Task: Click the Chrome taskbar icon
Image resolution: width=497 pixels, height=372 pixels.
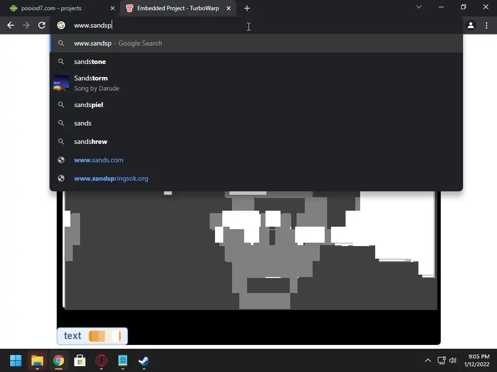Action: (x=59, y=360)
